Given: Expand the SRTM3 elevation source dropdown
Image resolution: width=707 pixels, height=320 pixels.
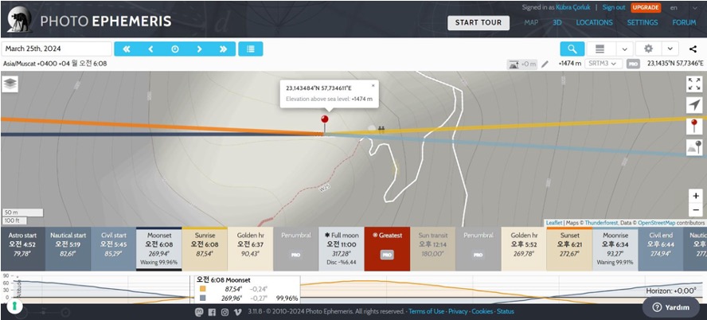Looking at the screenshot, I should (x=603, y=63).
